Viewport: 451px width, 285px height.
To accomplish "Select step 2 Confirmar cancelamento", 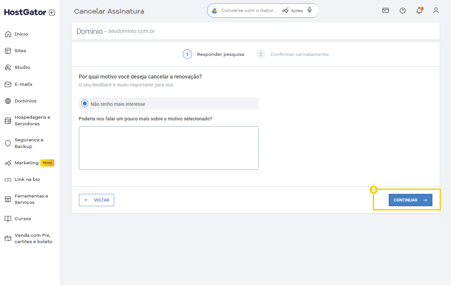I will pos(299,54).
